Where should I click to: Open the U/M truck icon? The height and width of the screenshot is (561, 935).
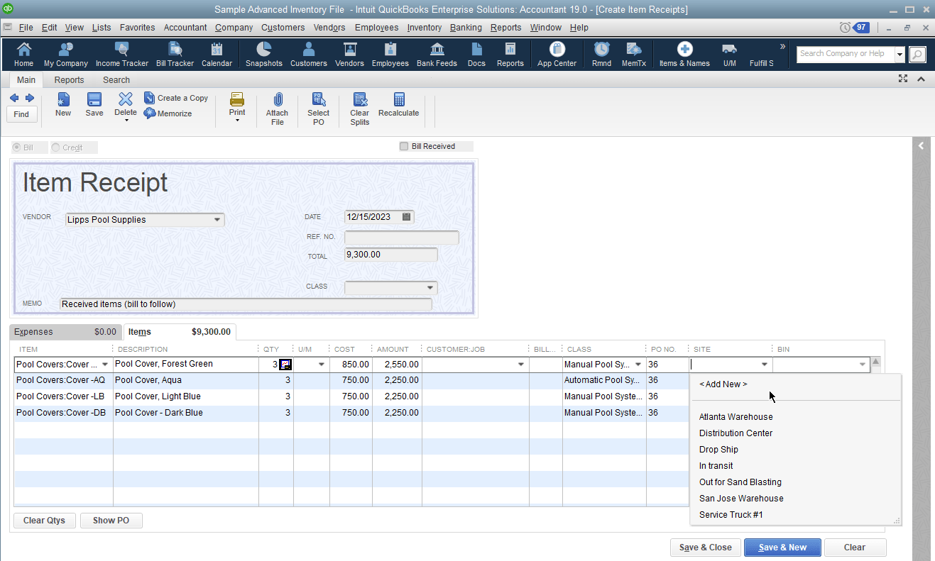pyautogui.click(x=729, y=55)
